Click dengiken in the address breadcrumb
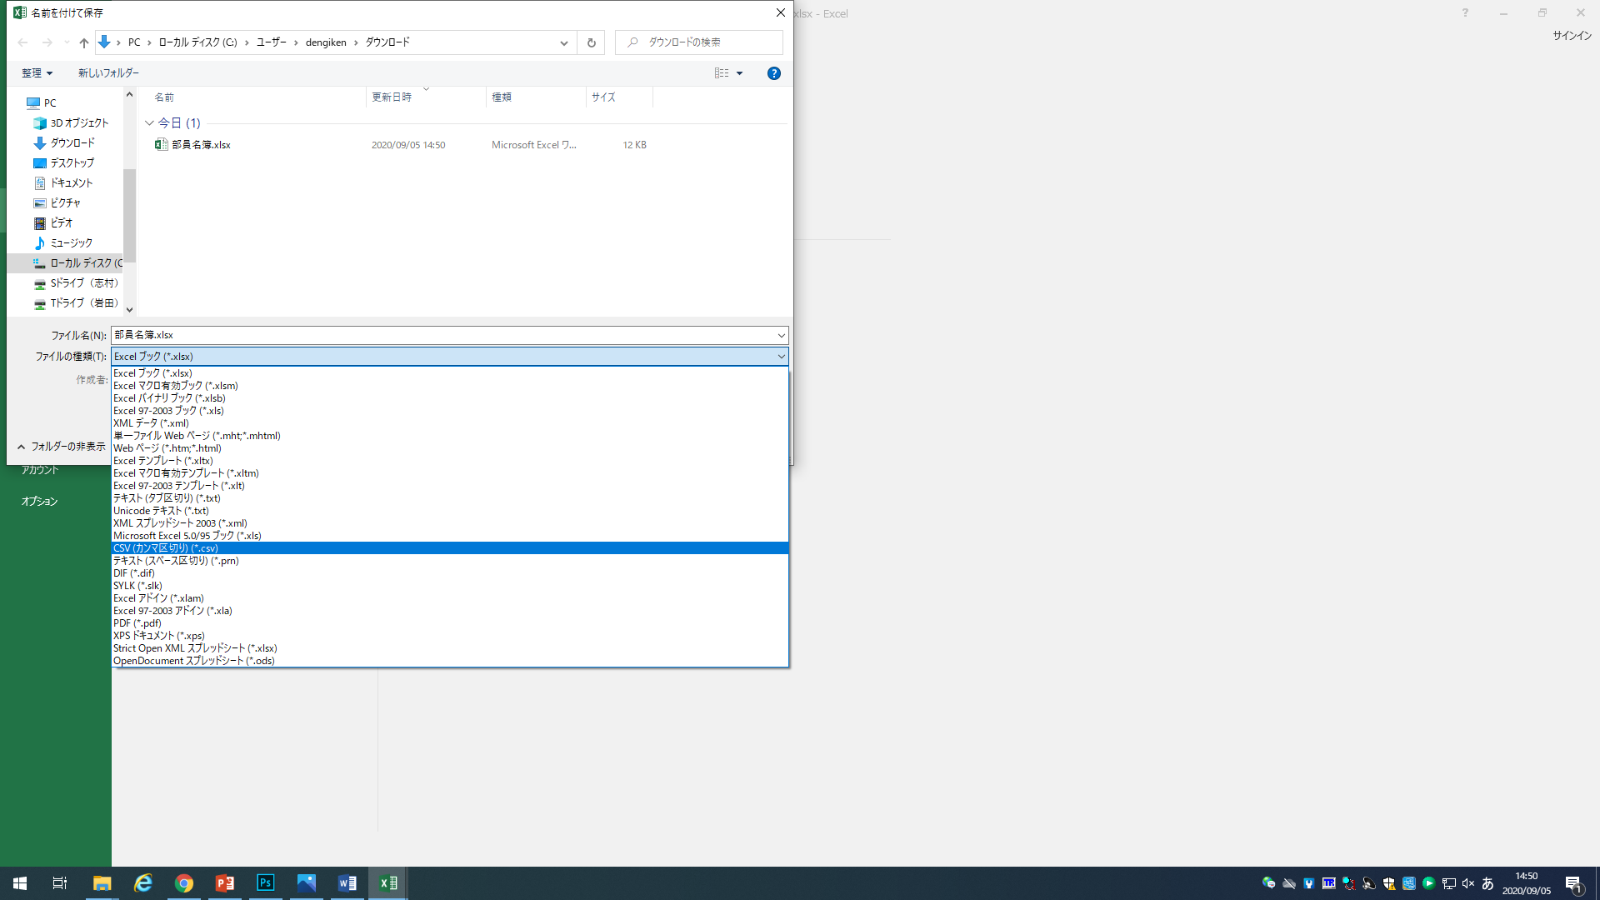This screenshot has width=1600, height=900. point(326,42)
